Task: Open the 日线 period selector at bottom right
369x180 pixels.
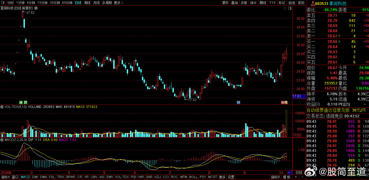Action: (299, 172)
